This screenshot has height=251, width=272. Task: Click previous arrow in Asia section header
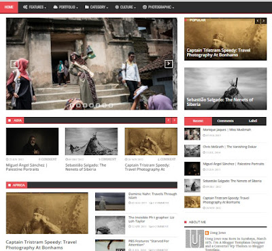click(168, 120)
